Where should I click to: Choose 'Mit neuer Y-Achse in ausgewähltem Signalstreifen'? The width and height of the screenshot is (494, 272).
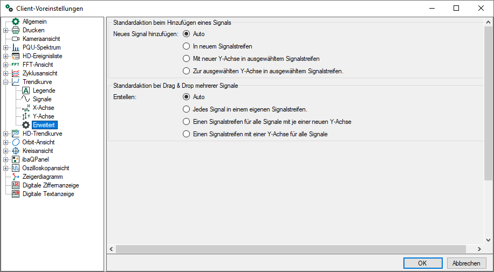pos(187,59)
